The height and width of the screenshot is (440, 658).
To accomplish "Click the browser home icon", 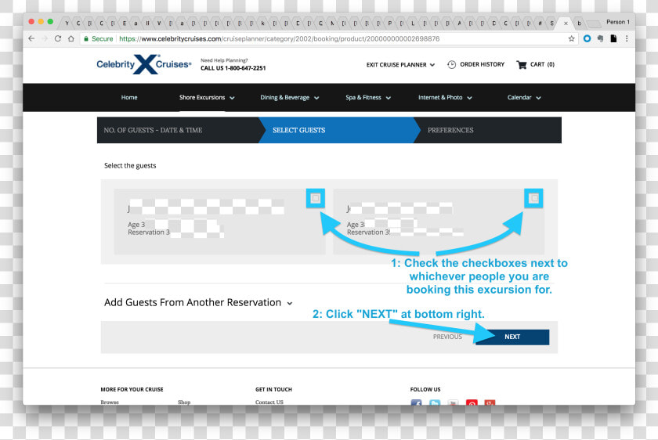I will (71, 38).
